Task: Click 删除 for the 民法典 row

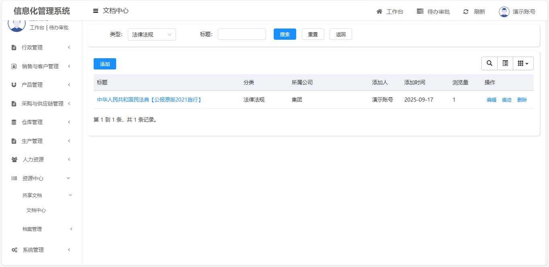Action: coord(522,100)
